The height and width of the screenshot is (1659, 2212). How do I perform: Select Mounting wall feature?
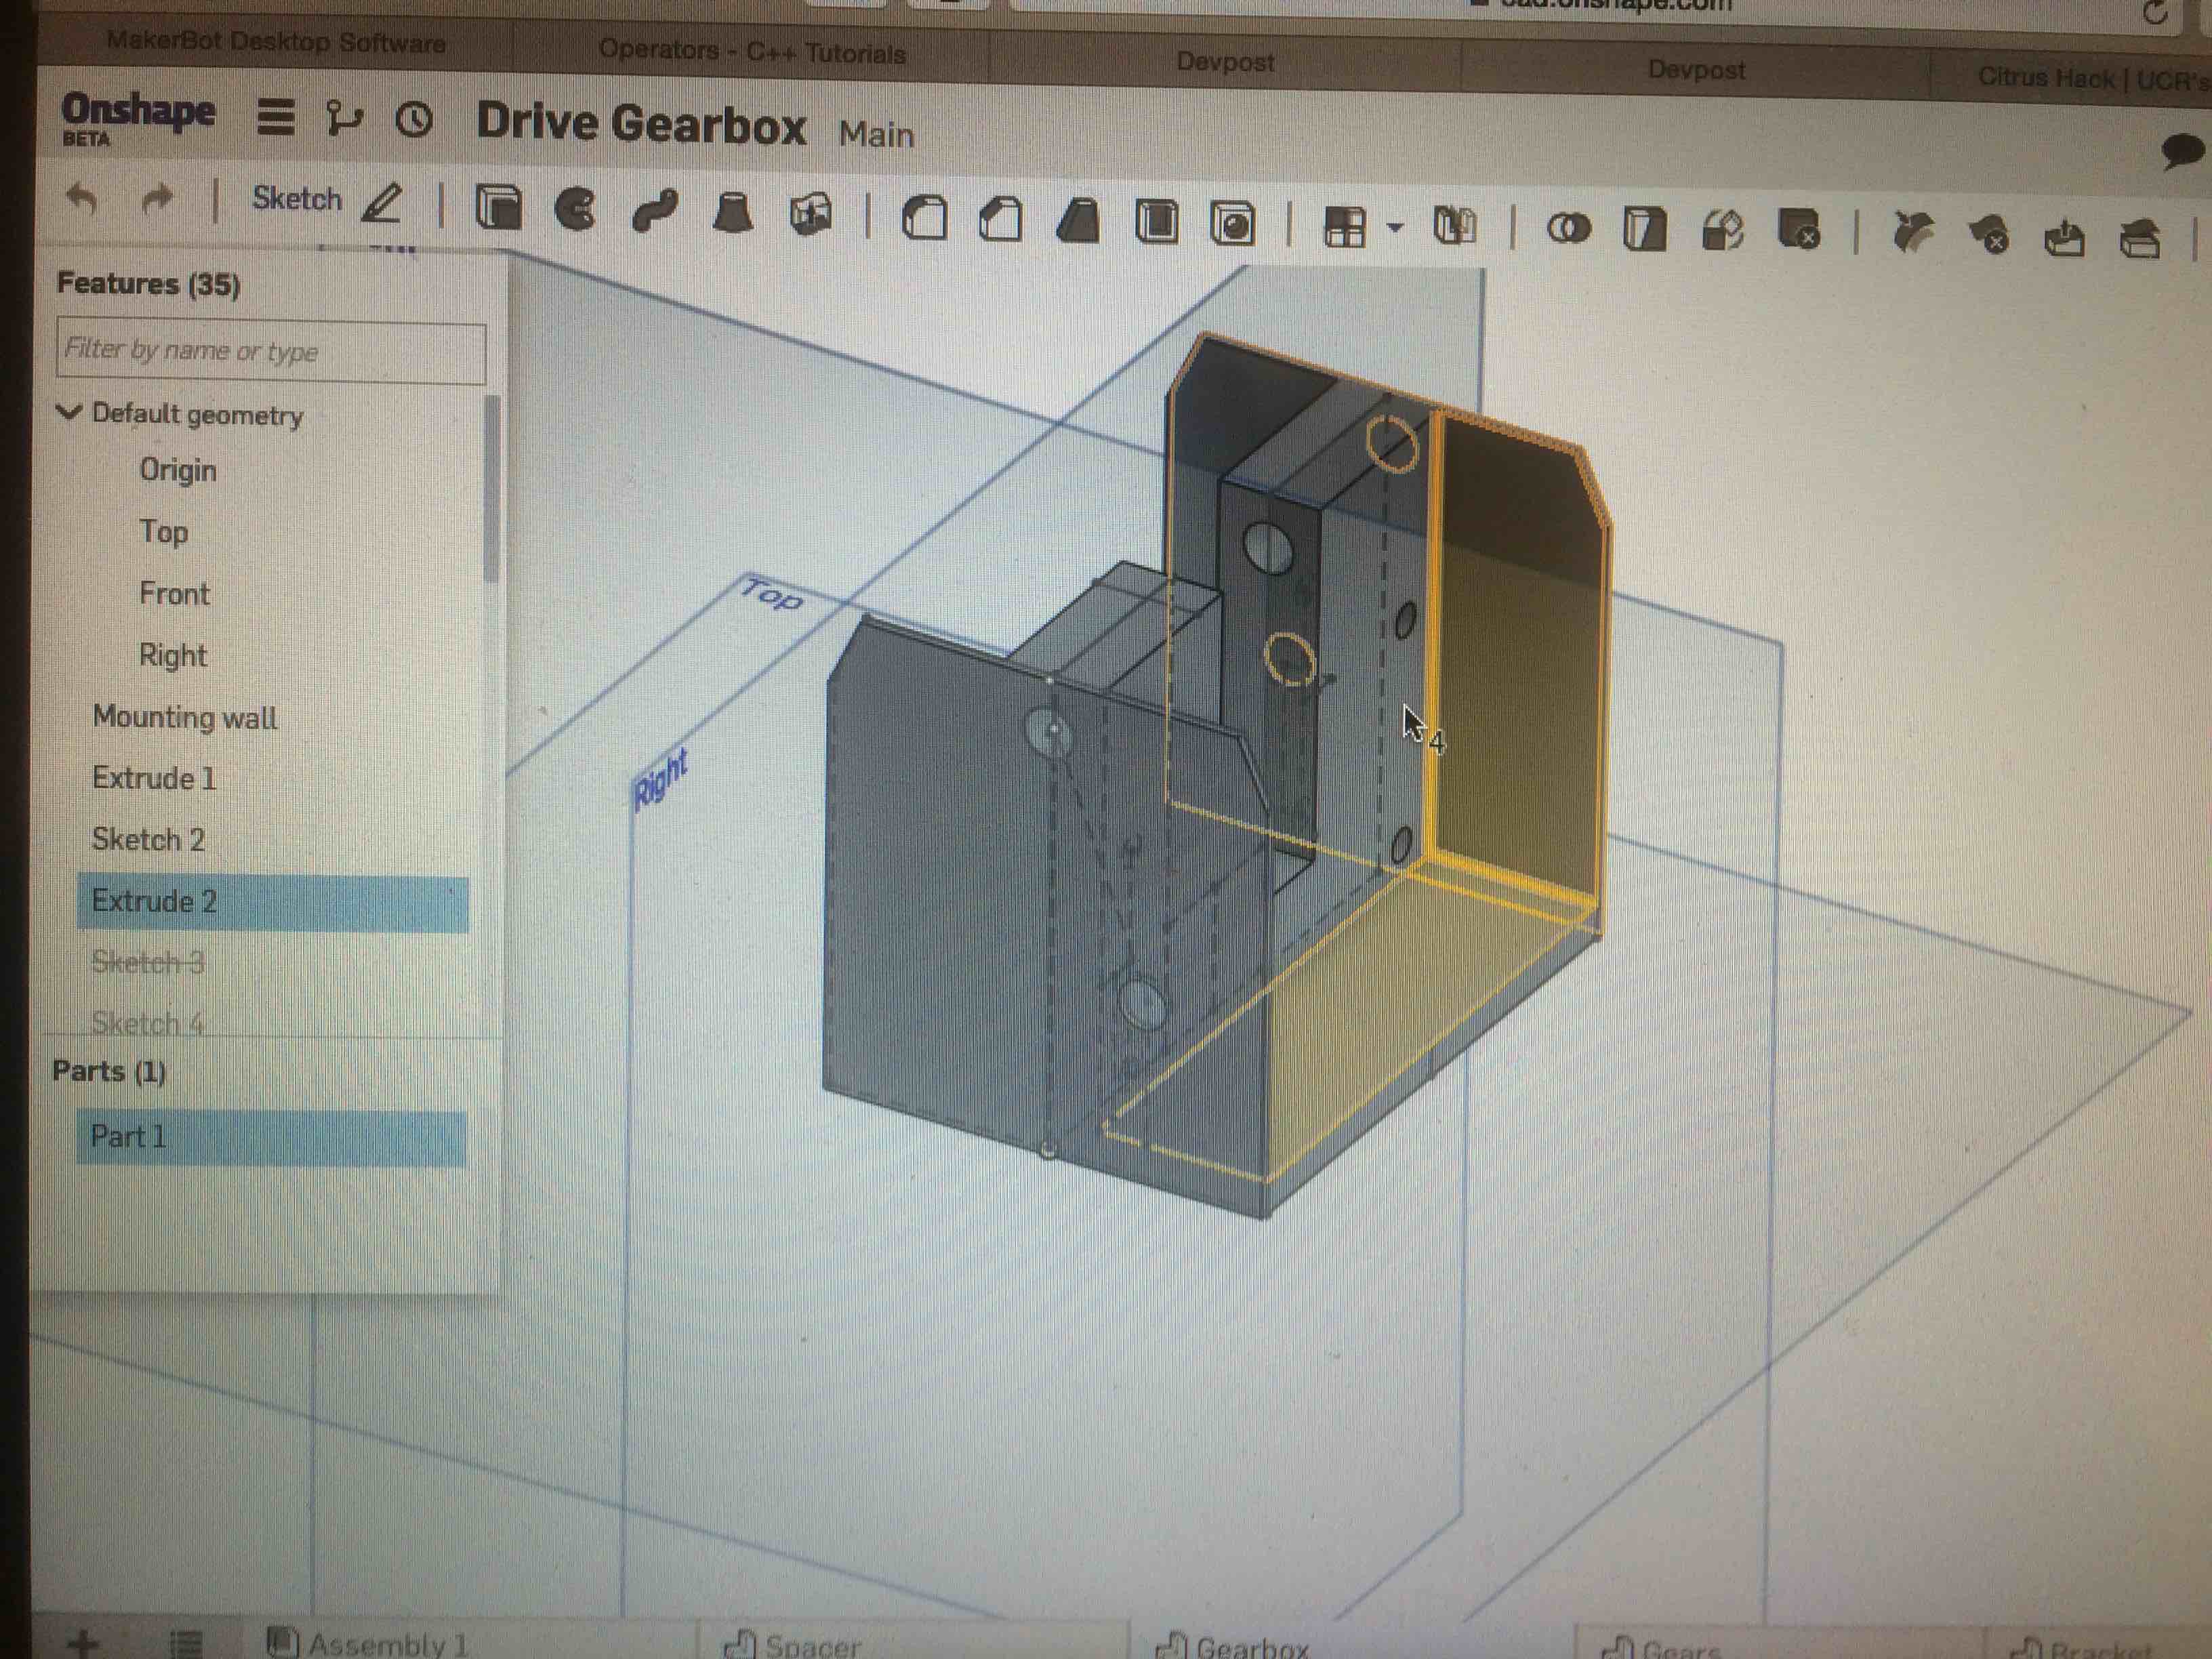click(x=185, y=717)
